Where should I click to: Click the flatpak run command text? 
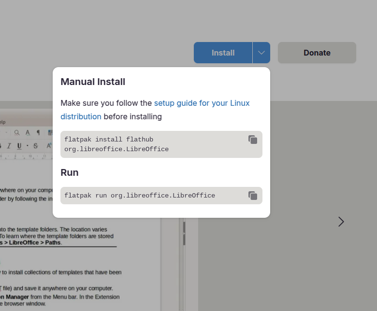[x=140, y=196]
